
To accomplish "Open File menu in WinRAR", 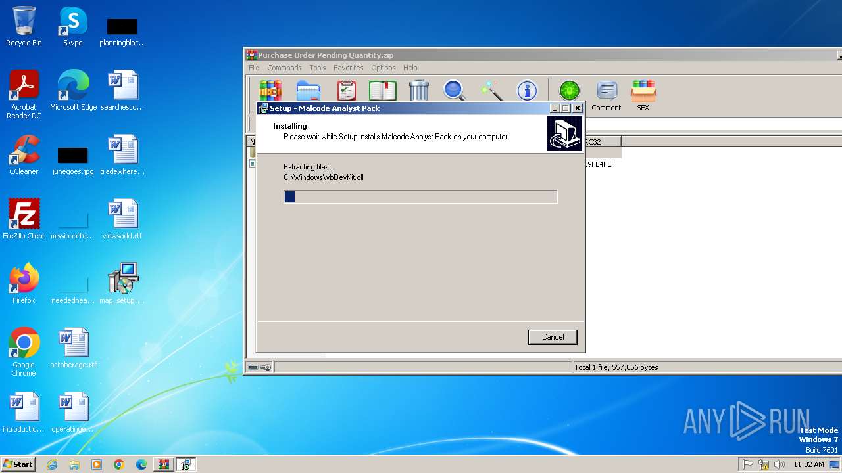I will pyautogui.click(x=254, y=68).
